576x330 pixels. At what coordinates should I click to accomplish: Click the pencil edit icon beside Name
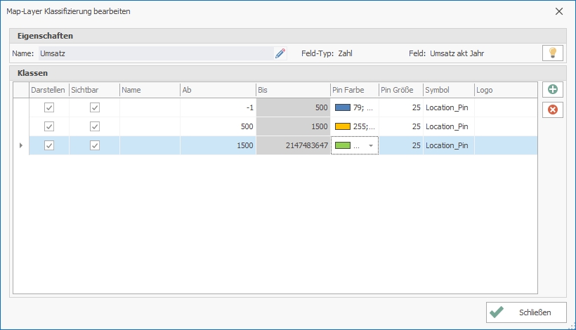280,53
